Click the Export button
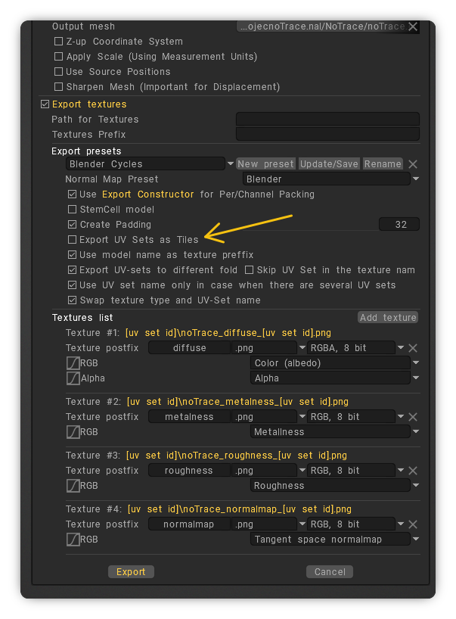Image resolution: width=456 pixels, height=619 pixels. point(131,572)
